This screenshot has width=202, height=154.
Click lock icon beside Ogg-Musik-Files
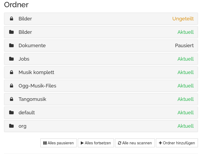tap(12, 86)
